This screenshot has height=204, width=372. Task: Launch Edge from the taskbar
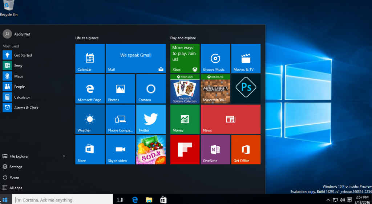pos(135,200)
